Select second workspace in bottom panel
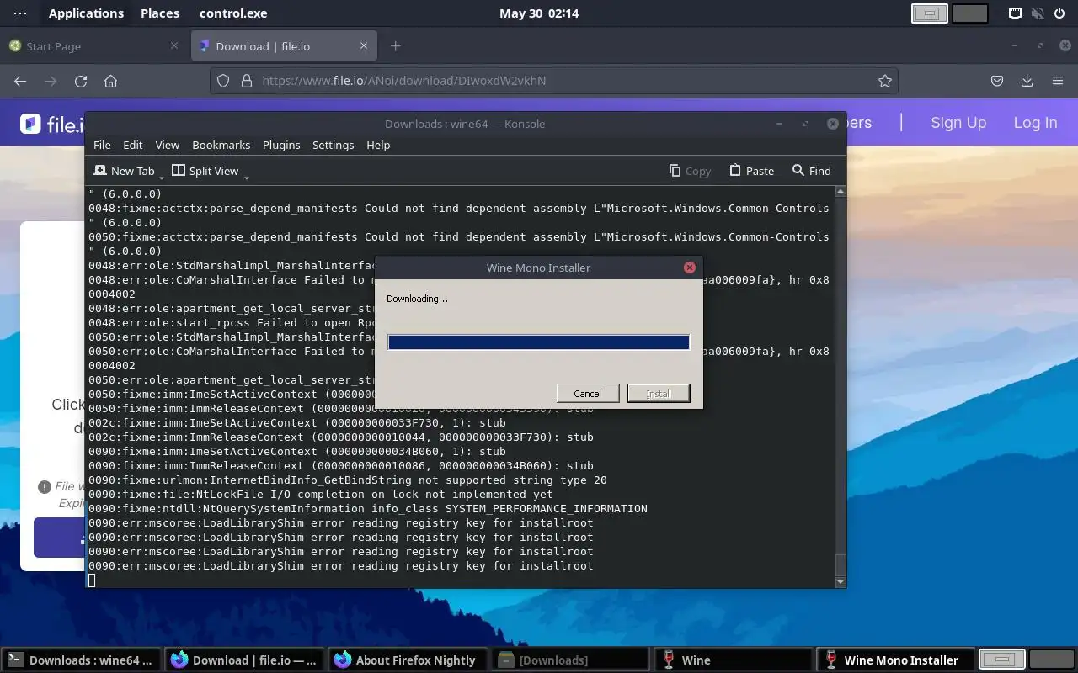 point(1052,660)
